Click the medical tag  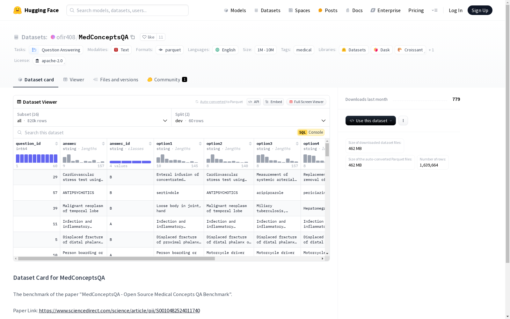click(x=304, y=50)
